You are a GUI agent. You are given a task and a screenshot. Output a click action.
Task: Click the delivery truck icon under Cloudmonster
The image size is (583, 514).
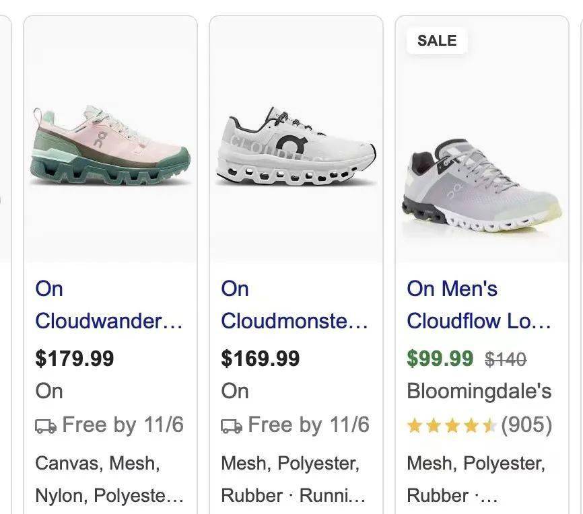coord(231,426)
